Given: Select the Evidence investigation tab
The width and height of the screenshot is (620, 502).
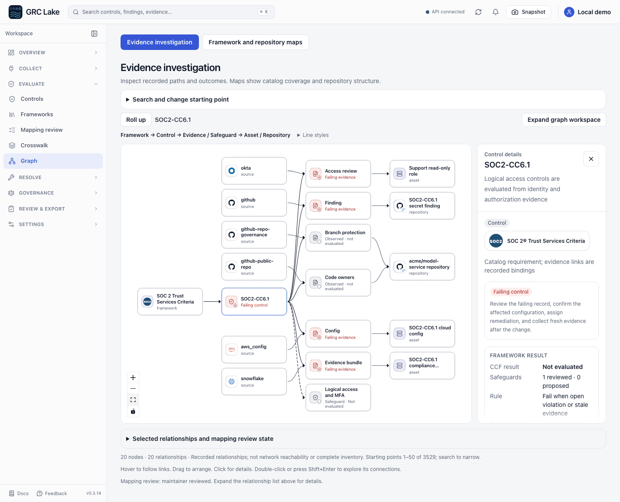Looking at the screenshot, I should coord(160,42).
